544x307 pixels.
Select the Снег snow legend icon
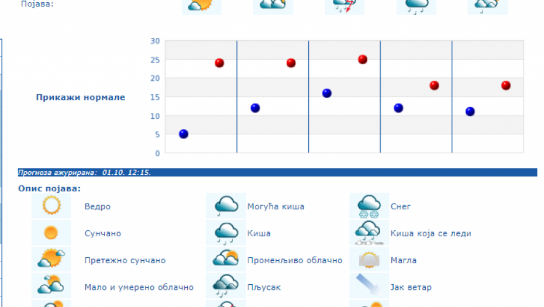pos(369,206)
